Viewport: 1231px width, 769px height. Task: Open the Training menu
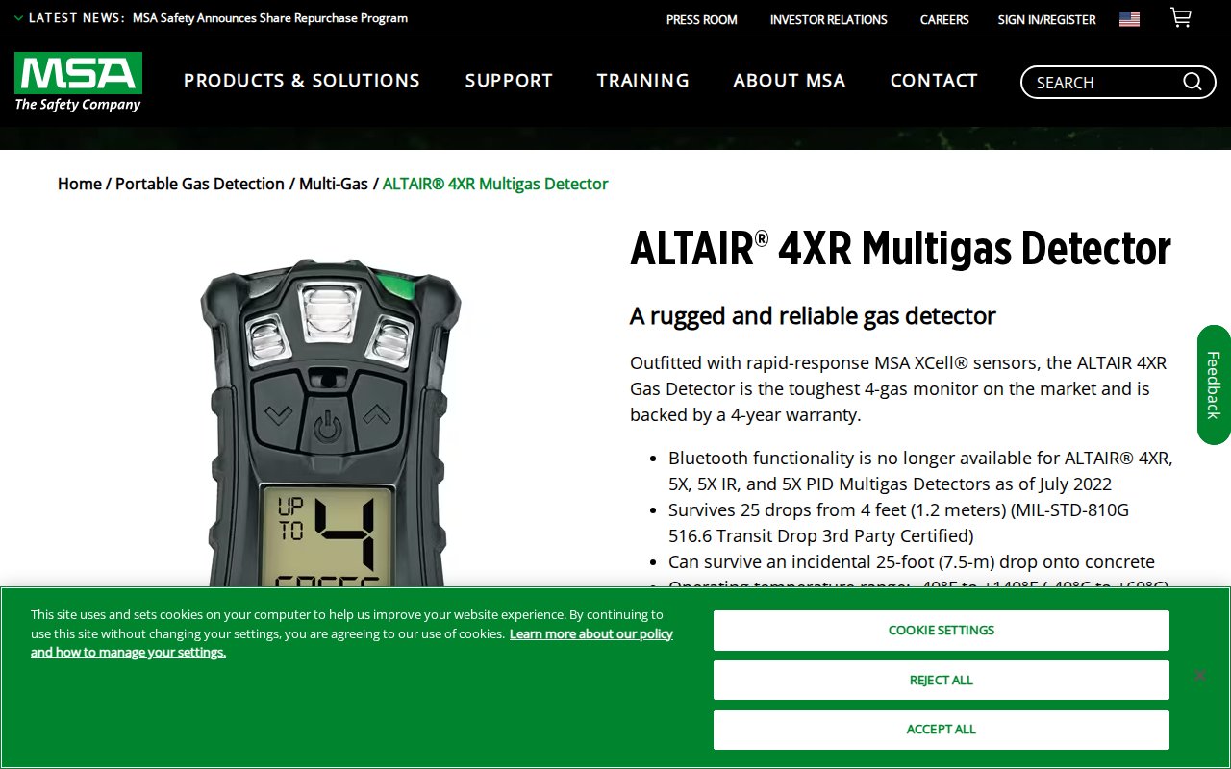(642, 81)
